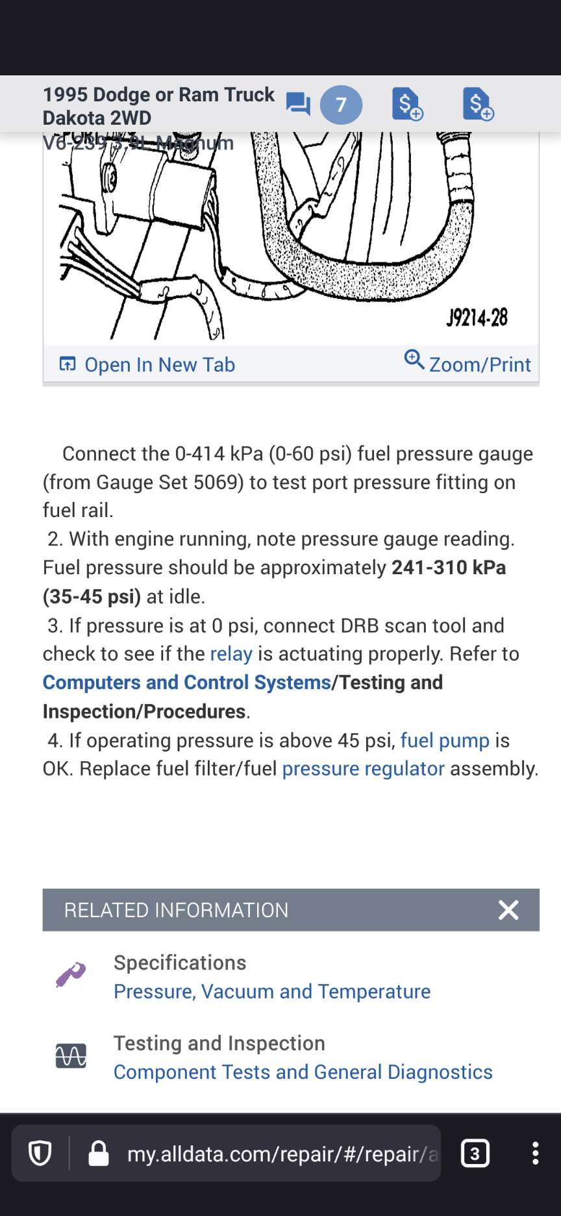Open the browser tab switcher showing 3
The width and height of the screenshot is (561, 1216).
[x=475, y=1154]
